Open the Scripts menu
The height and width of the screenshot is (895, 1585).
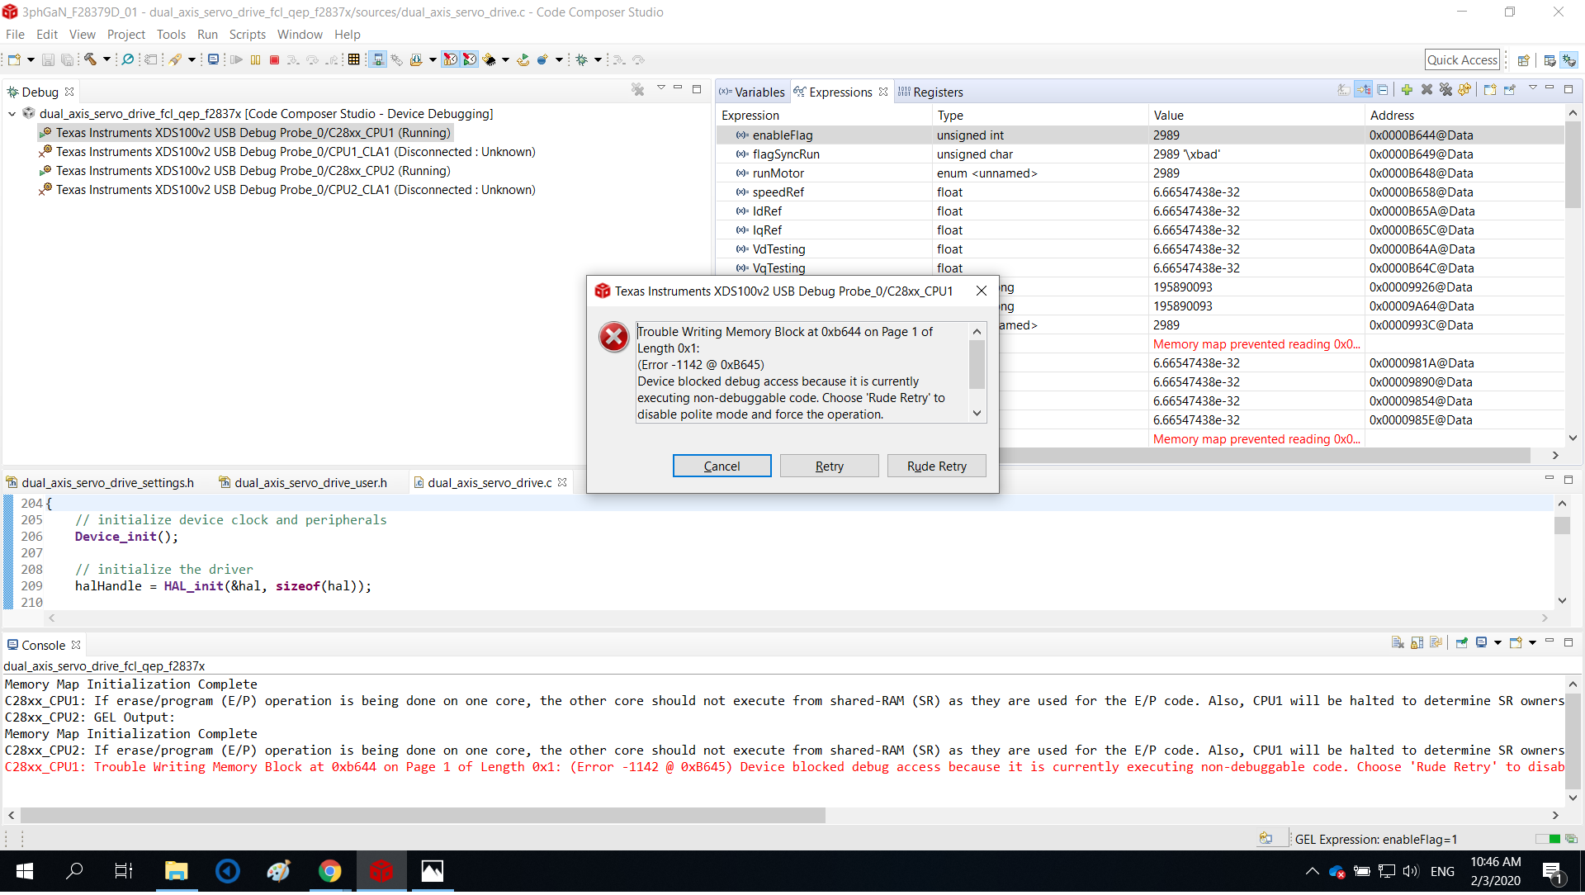coord(247,35)
